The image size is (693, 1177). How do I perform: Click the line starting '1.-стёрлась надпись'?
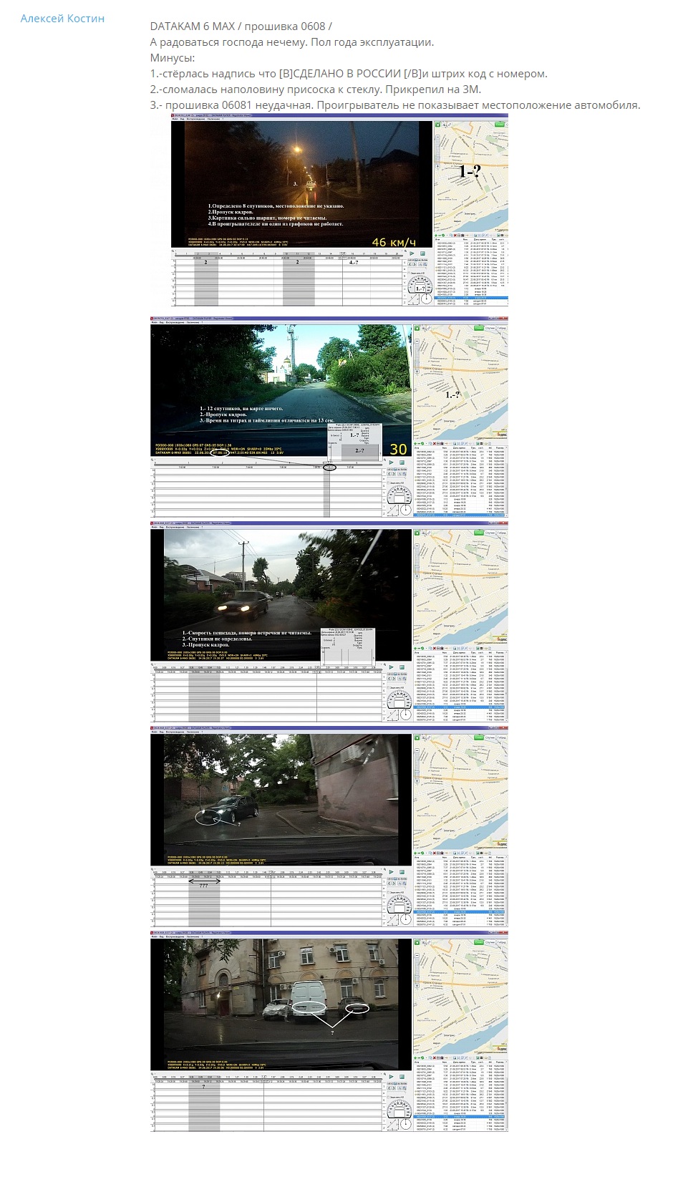tap(349, 74)
